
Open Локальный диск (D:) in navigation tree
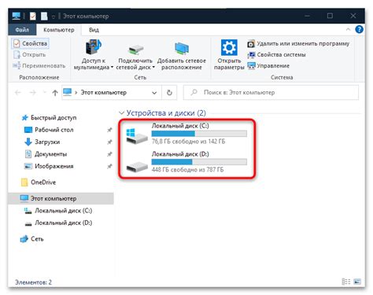58,223
